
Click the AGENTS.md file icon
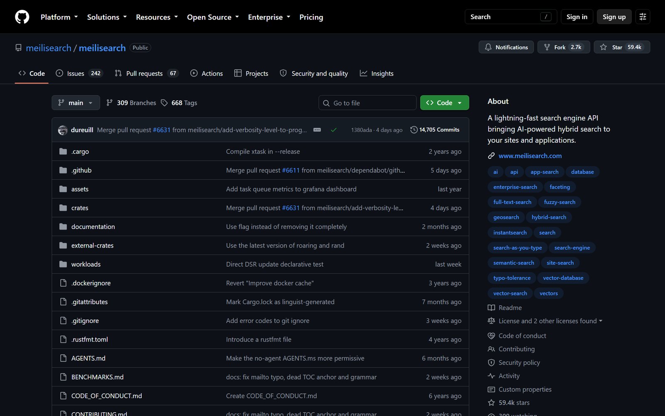click(x=63, y=358)
